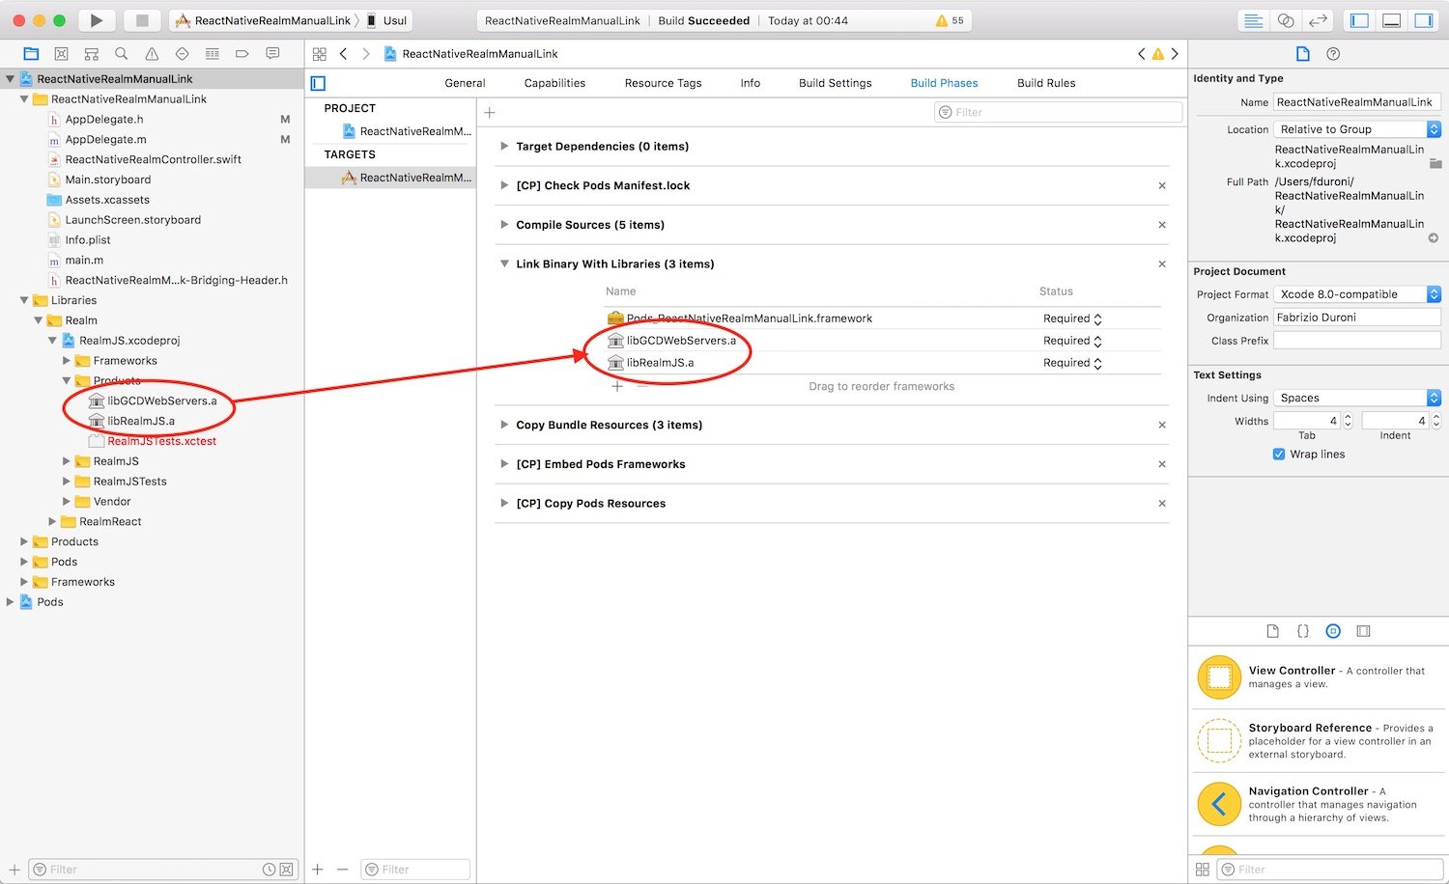Show the File inspector
The height and width of the screenshot is (884, 1449).
(x=1303, y=54)
